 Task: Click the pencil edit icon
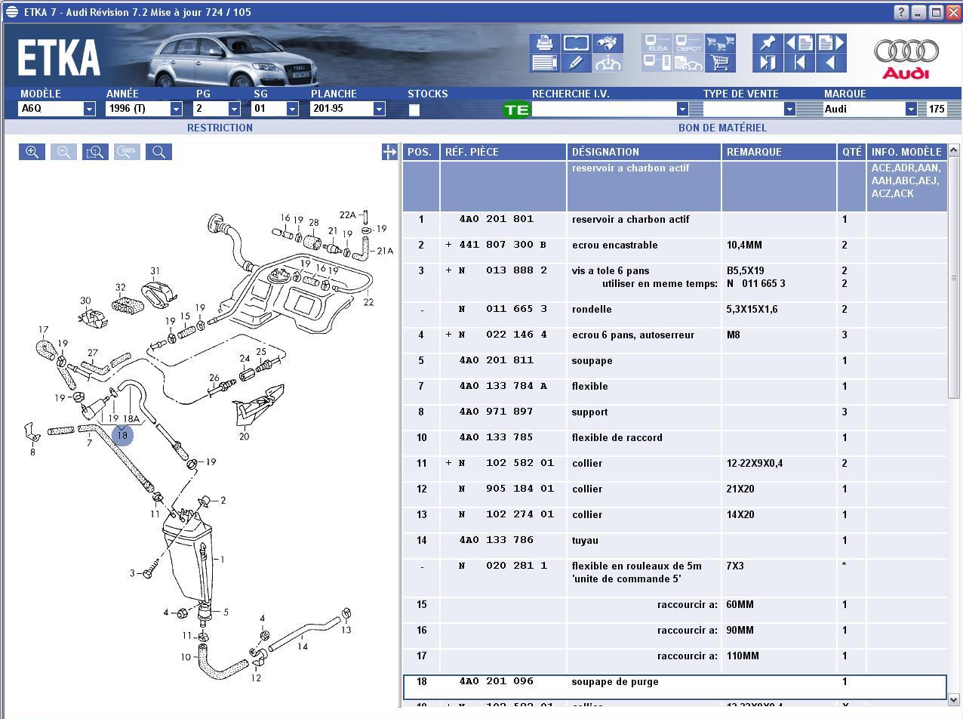[576, 63]
